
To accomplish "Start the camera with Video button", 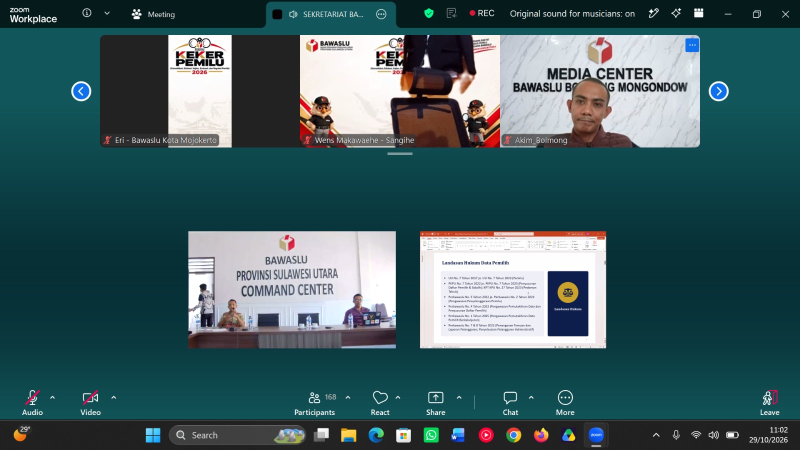I will [90, 402].
